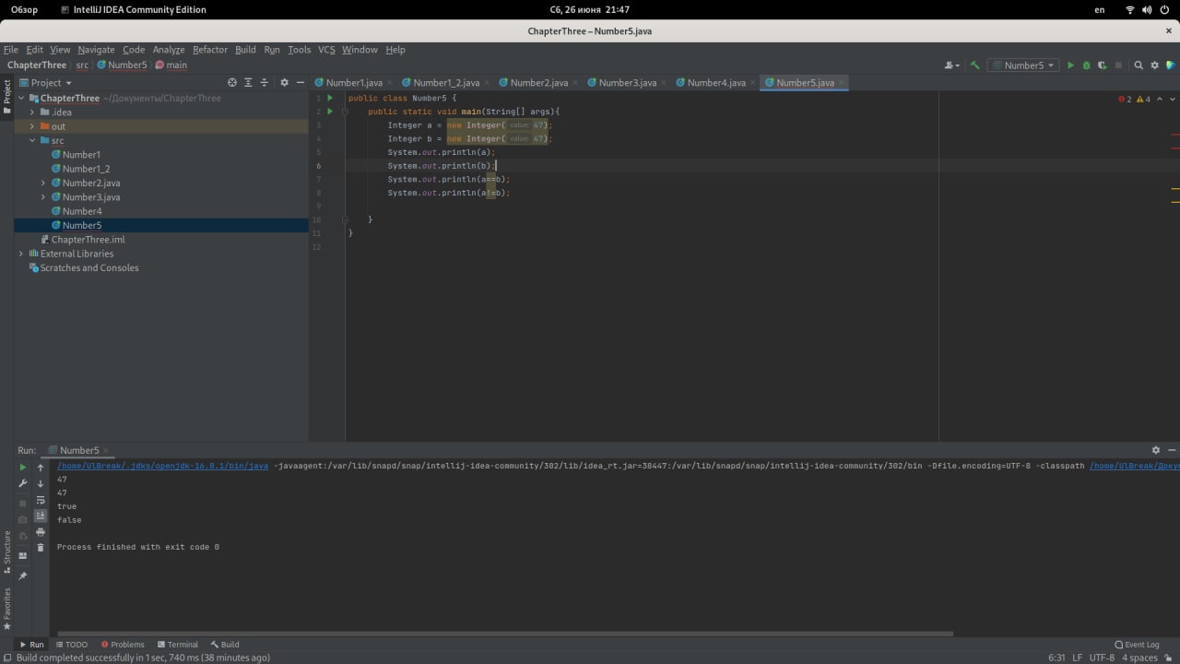Rerun Number5 from the Run panel
1180x664 pixels.
pos(23,468)
